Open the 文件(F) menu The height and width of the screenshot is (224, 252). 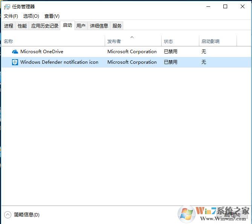pos(11,16)
